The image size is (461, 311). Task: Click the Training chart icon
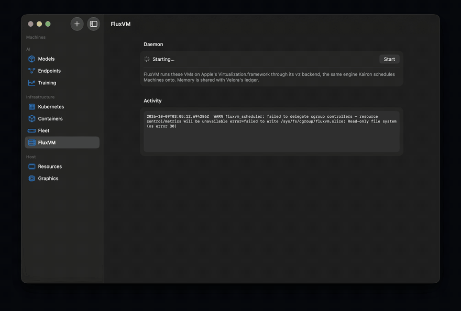31,83
